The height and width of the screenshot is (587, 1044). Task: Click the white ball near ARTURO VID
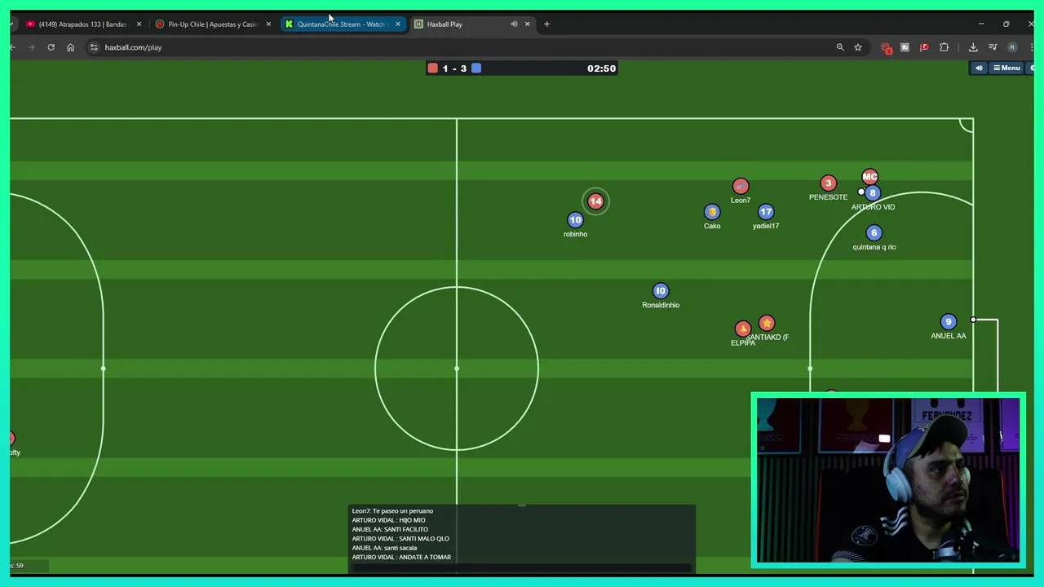coord(861,192)
